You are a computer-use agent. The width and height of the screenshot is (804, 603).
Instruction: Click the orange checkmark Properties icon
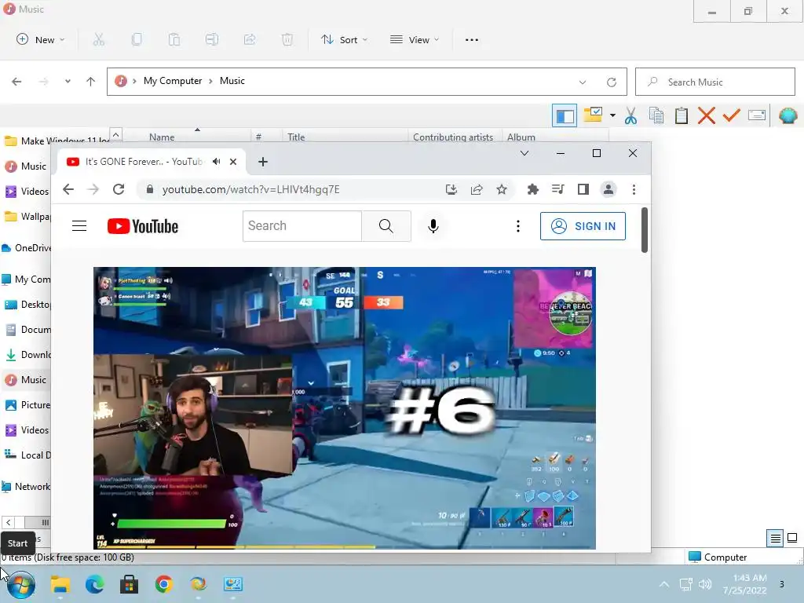tap(731, 116)
